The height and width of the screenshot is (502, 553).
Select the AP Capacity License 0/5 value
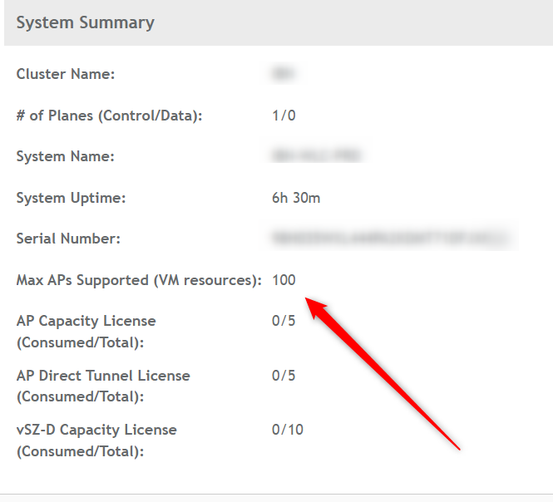pyautogui.click(x=284, y=321)
